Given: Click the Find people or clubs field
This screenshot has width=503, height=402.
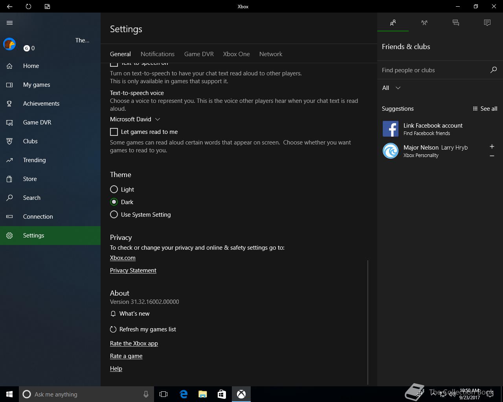Looking at the screenshot, I should click(x=434, y=70).
